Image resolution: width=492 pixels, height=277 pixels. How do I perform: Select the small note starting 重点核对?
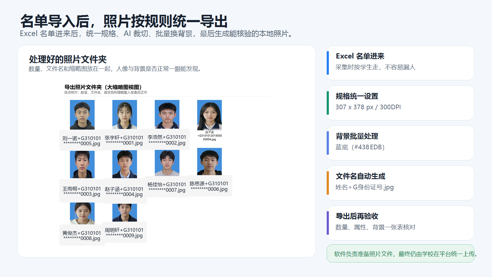105,92
